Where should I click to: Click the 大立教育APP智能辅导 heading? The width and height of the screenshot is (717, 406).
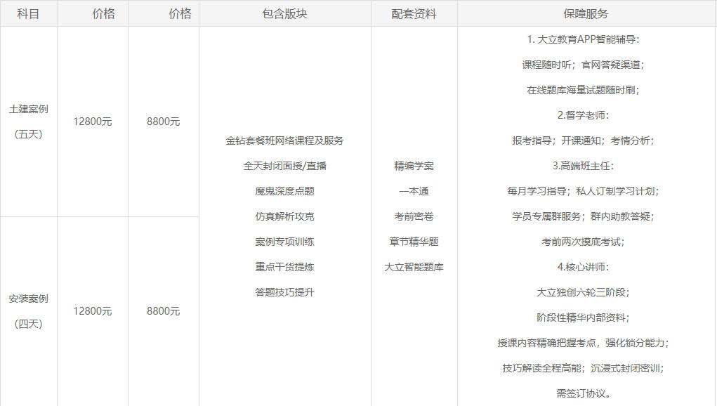583,39
